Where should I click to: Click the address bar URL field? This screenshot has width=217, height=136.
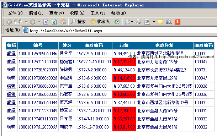[x=120, y=30]
